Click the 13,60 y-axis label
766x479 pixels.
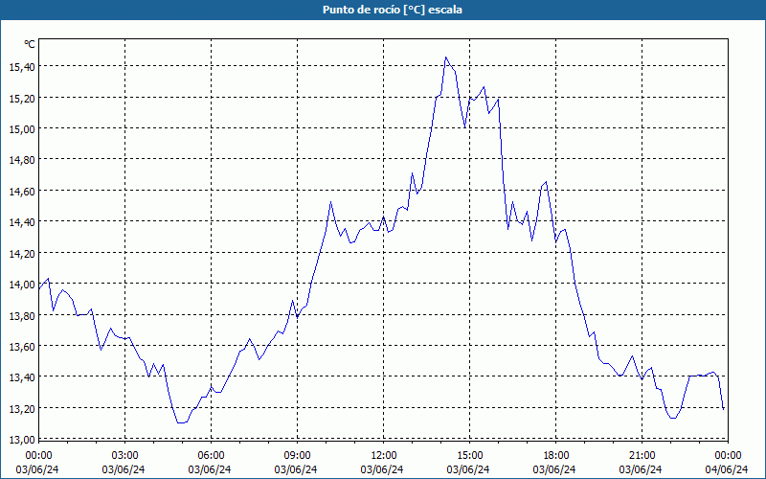(x=22, y=347)
